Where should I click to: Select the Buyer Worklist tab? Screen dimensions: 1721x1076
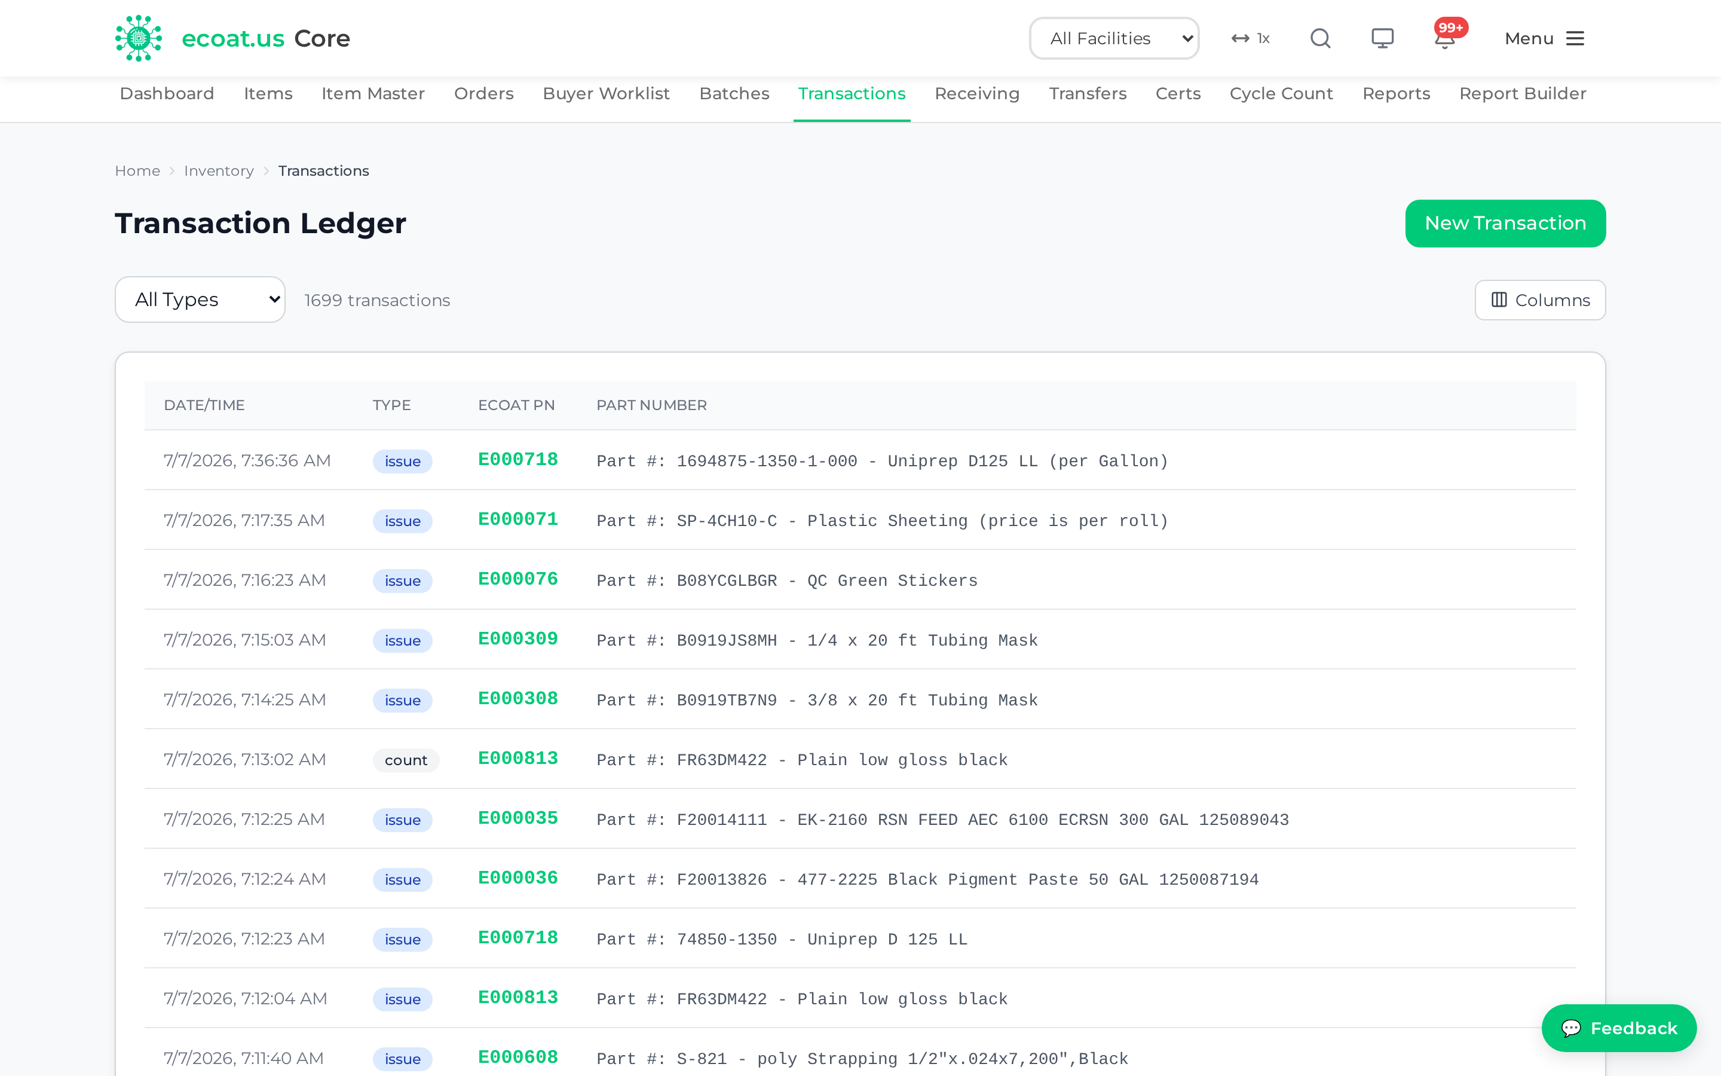point(606,94)
